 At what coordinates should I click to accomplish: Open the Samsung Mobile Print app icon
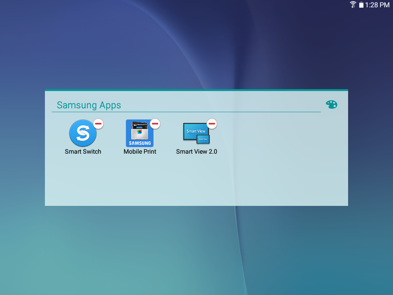pos(140,133)
